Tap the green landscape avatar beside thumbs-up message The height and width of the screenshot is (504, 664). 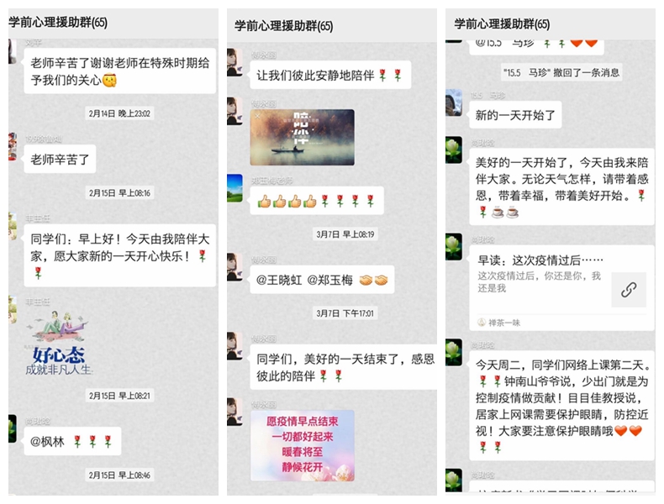235,188
